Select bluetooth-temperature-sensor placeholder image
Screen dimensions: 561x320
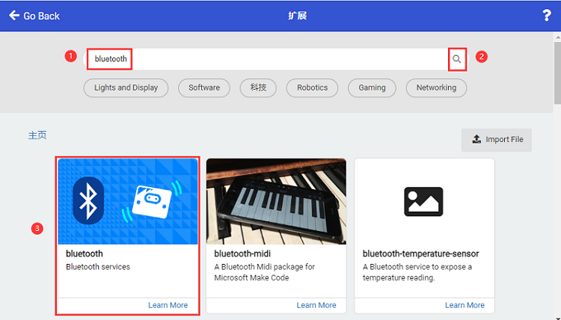[423, 202]
